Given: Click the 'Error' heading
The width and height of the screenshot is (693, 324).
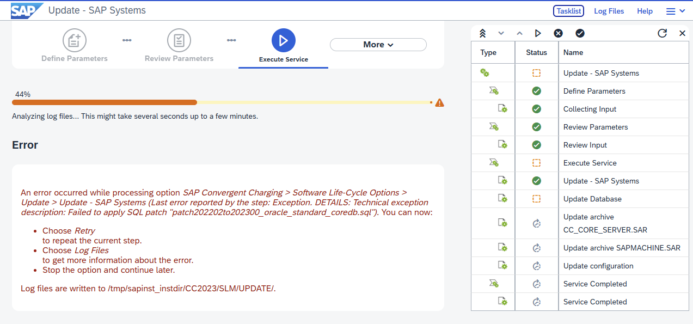Looking at the screenshot, I should (x=25, y=145).
